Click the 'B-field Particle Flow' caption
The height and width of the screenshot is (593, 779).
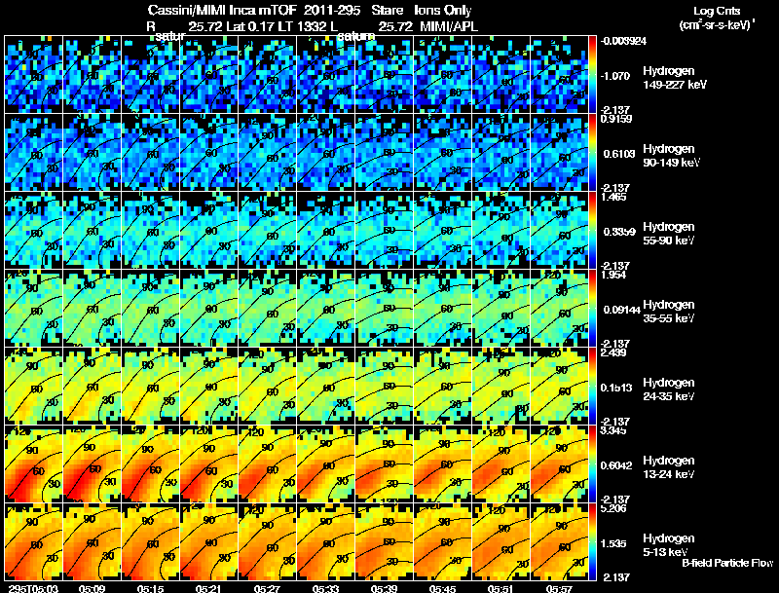click(x=727, y=563)
